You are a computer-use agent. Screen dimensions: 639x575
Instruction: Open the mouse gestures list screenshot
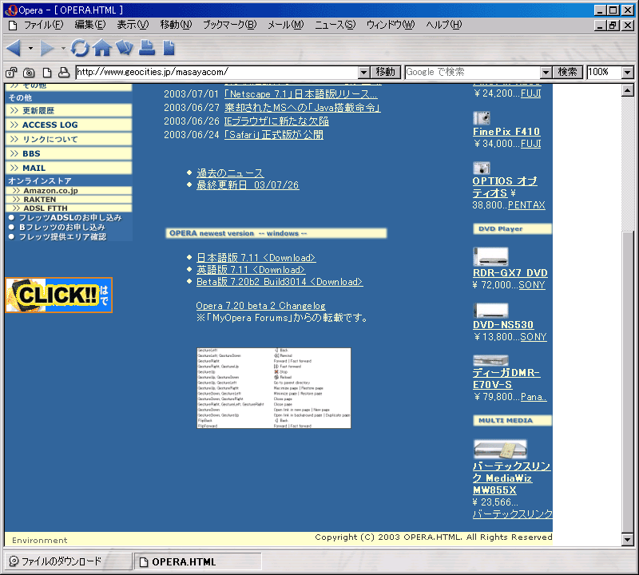[x=273, y=388]
